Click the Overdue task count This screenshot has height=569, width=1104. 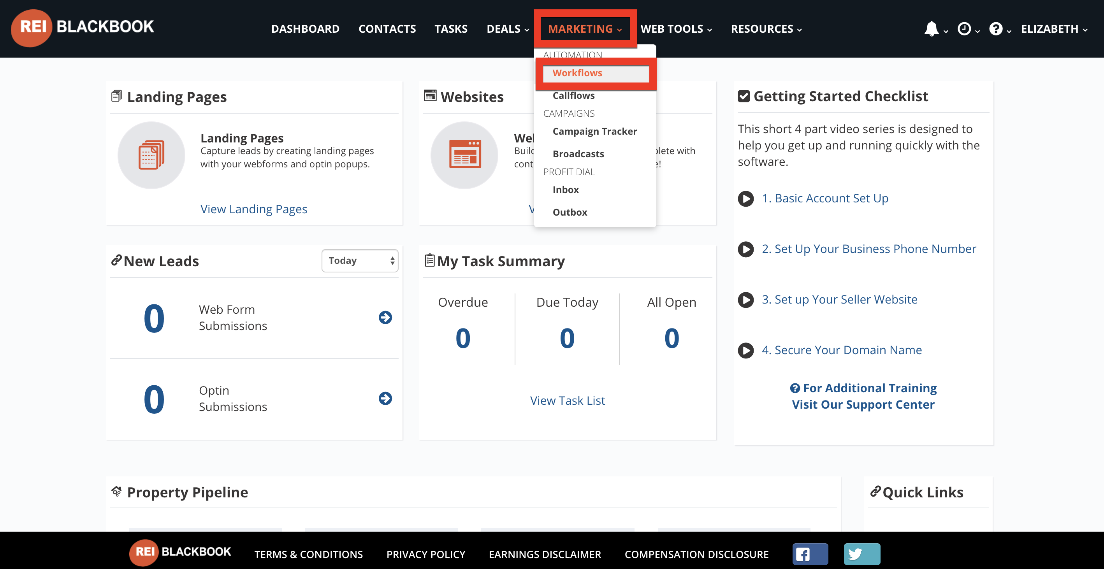(x=463, y=338)
